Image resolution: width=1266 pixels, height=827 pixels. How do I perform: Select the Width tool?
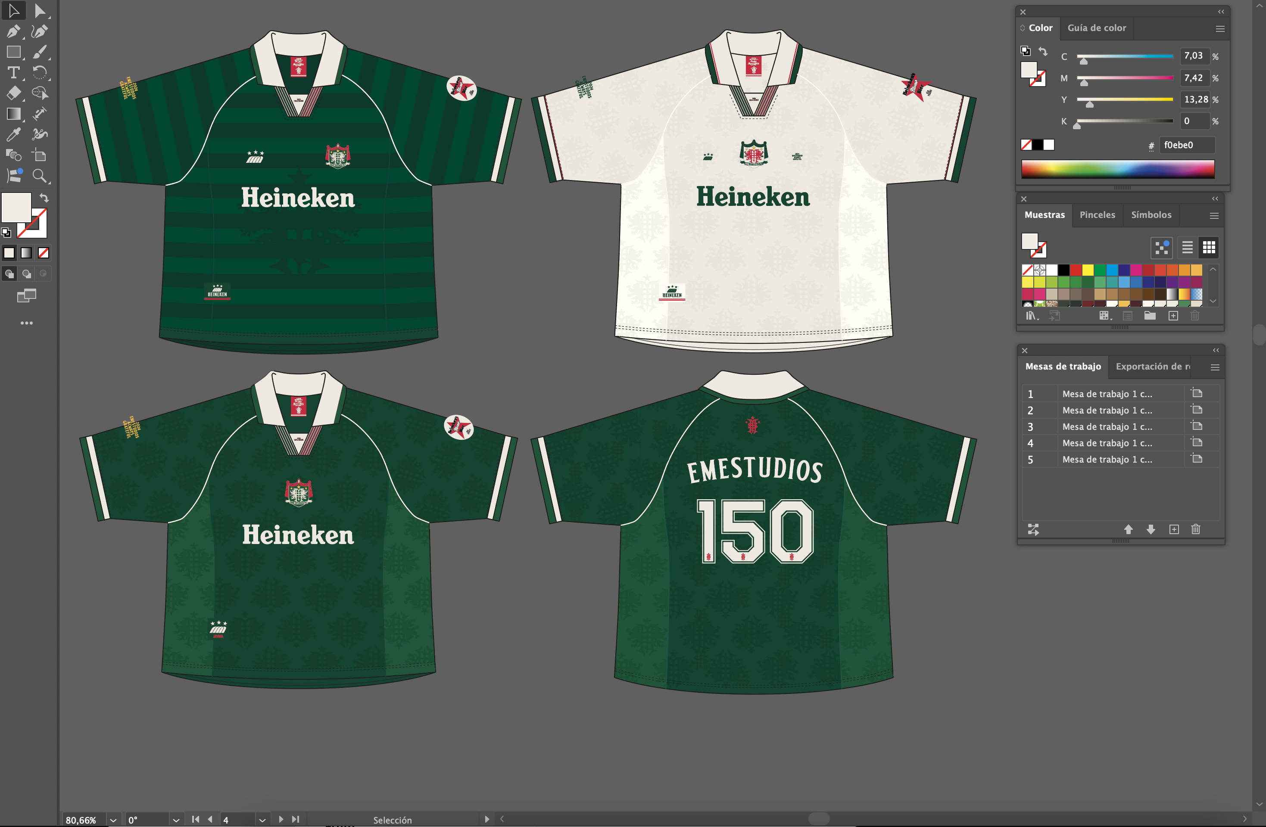[x=40, y=114]
